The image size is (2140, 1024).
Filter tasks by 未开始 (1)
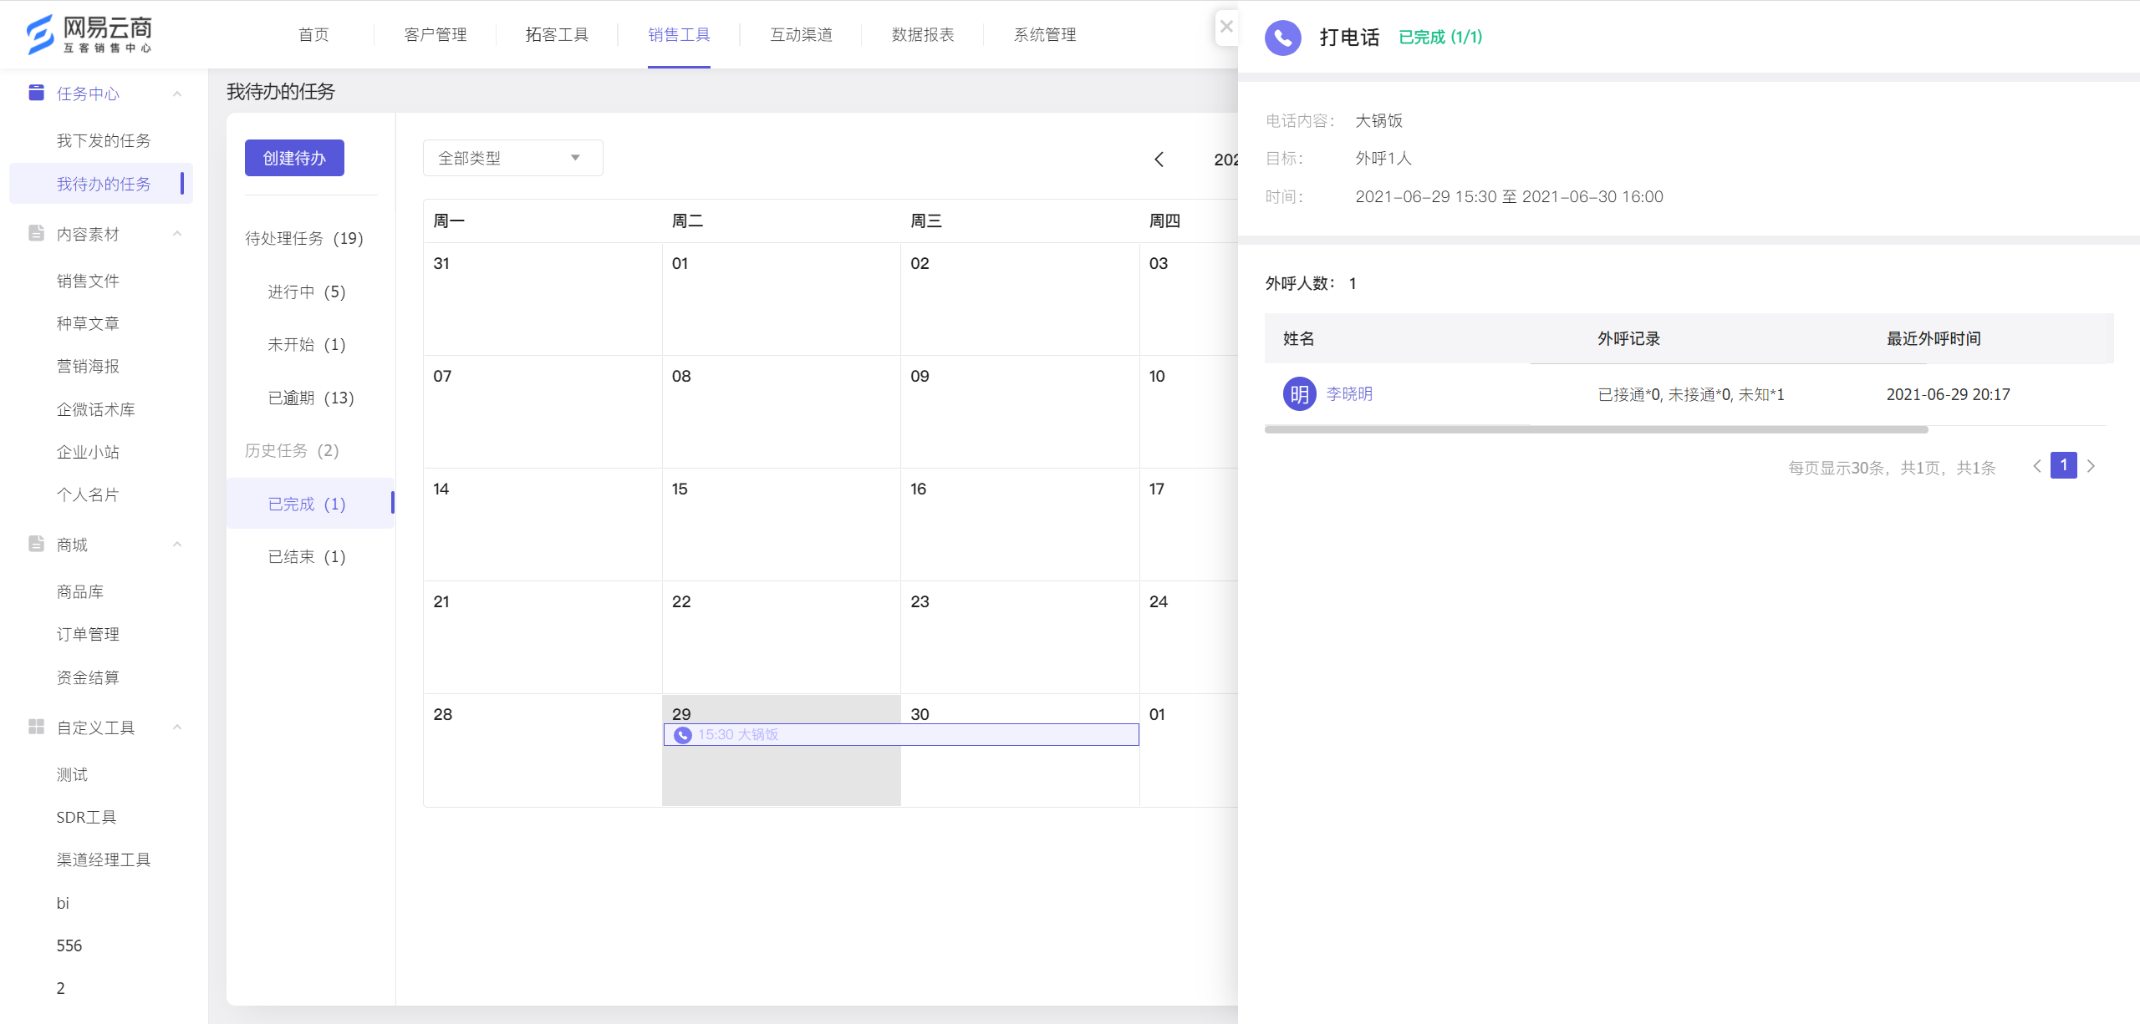(x=307, y=344)
